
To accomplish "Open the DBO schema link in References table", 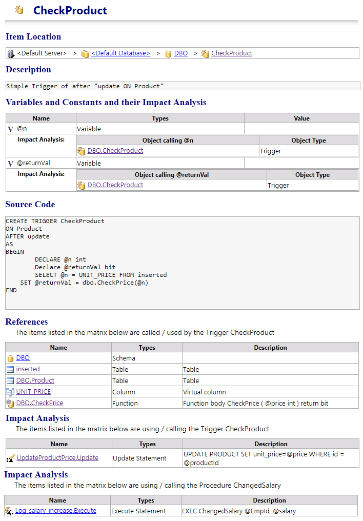I will point(22,358).
